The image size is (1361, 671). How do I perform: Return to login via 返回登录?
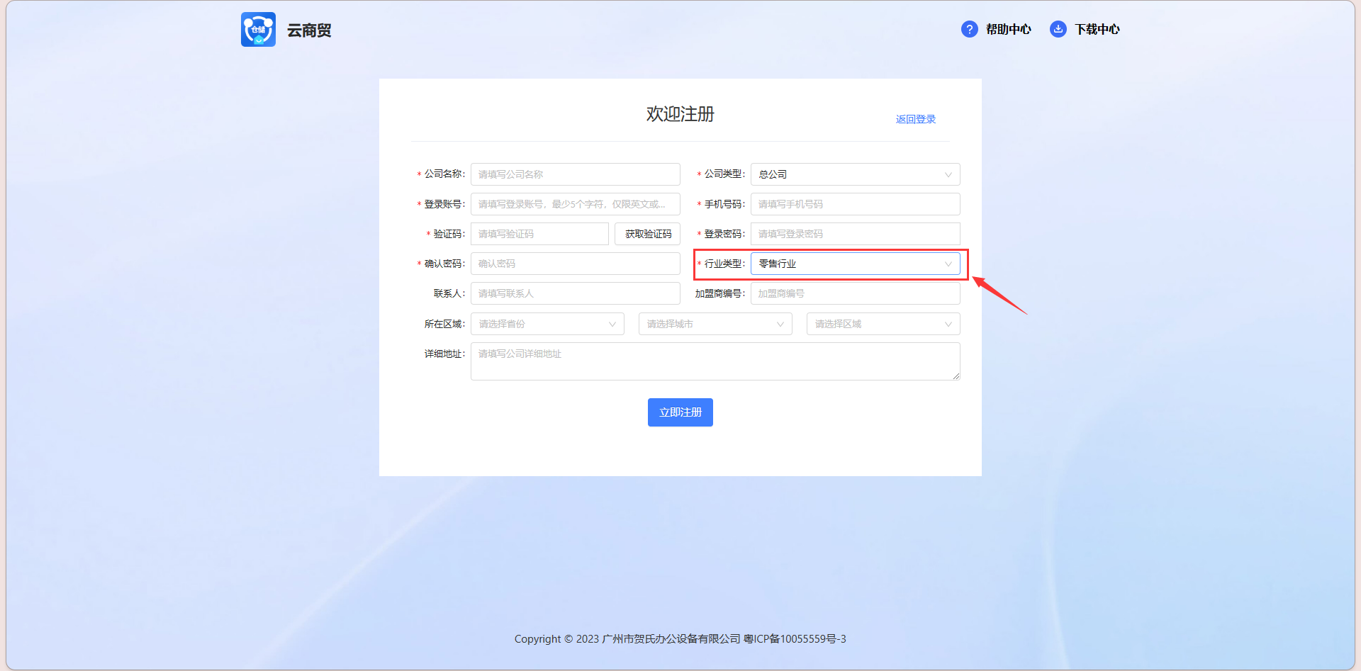click(x=916, y=119)
